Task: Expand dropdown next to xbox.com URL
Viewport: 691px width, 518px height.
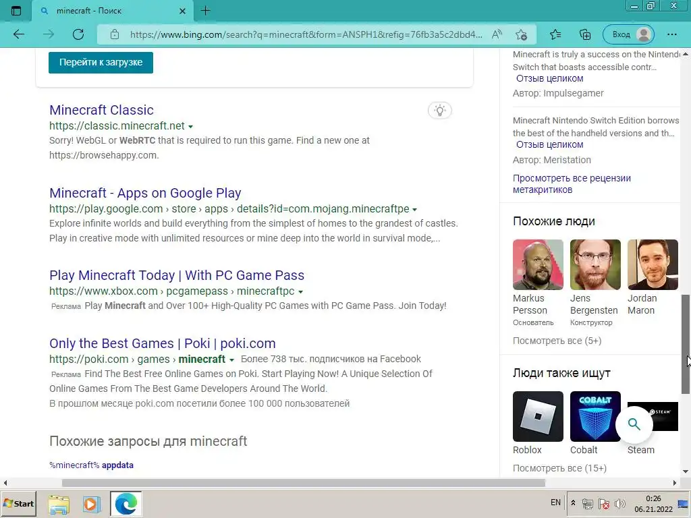Action: click(300, 291)
